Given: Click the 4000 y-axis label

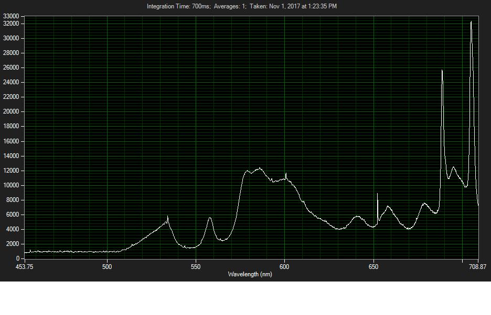Looking at the screenshot, I should (x=13, y=229).
